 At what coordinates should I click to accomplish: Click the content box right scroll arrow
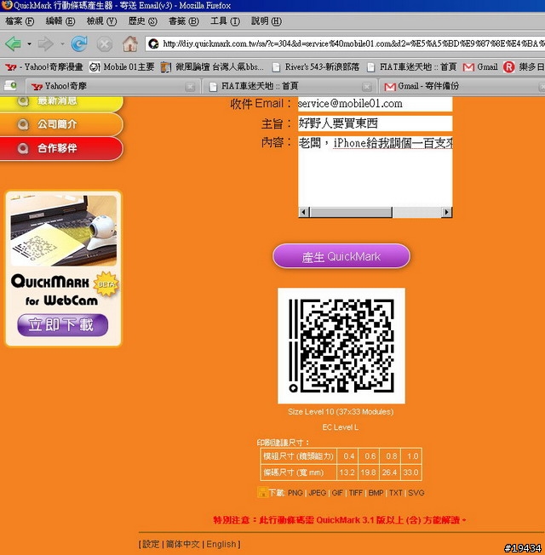(x=446, y=212)
